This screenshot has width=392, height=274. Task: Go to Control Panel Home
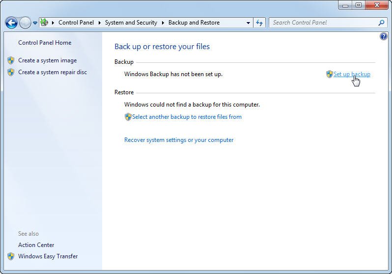(x=45, y=43)
